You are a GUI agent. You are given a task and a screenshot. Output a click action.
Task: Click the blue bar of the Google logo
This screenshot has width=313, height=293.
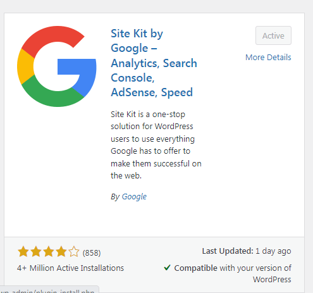point(77,66)
